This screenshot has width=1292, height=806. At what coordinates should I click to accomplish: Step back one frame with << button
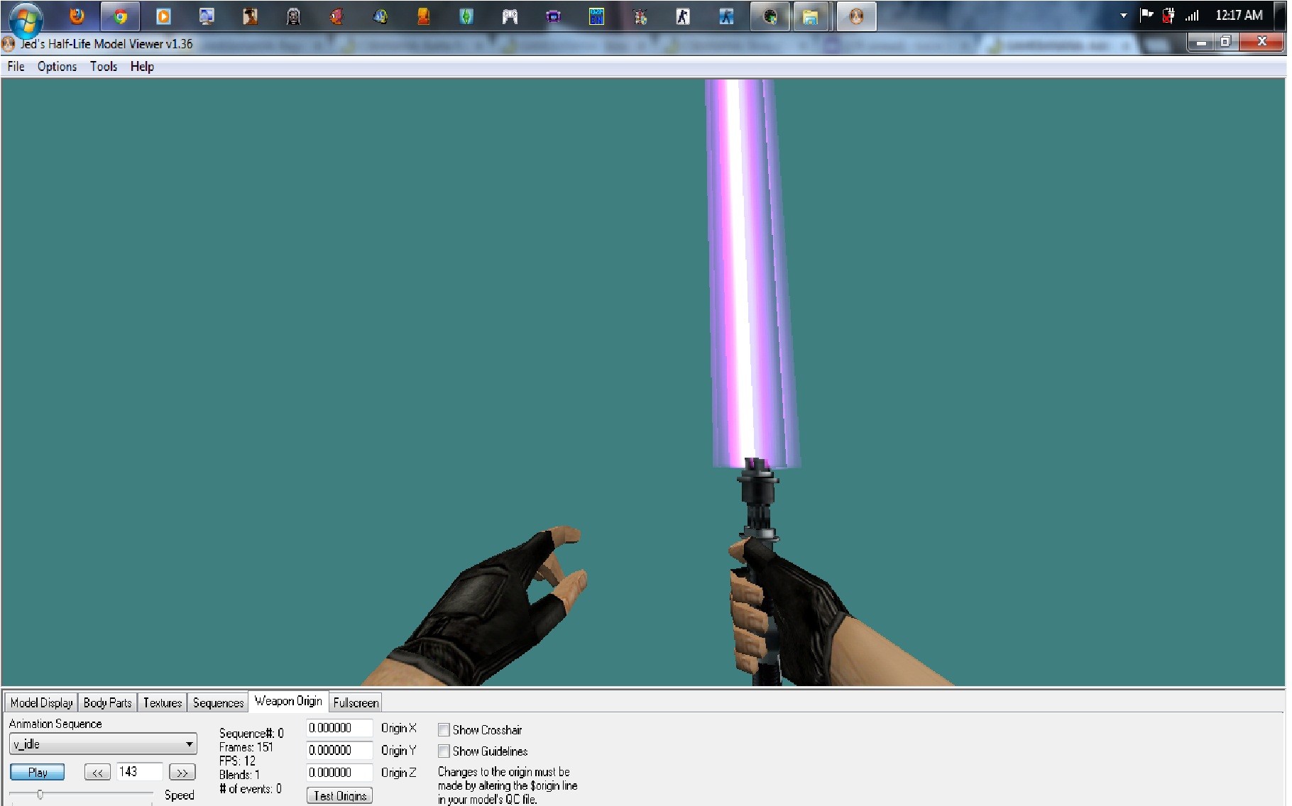tap(97, 772)
